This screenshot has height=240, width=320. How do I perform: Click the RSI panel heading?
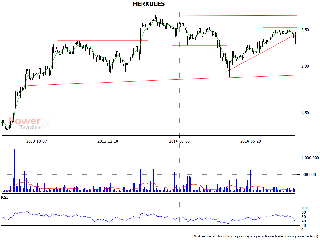coord(4,197)
